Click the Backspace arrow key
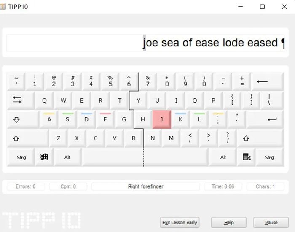295x232 pixels. [x=267, y=81]
